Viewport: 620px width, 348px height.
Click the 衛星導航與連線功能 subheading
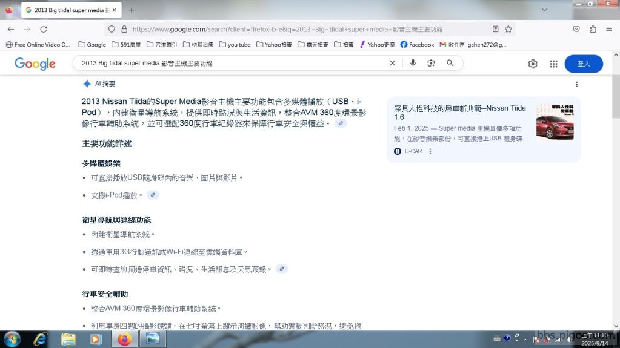coord(116,220)
